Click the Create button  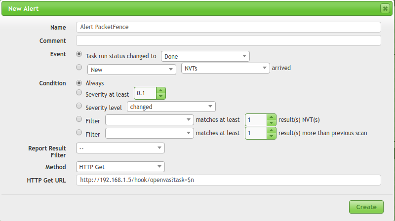click(366, 207)
